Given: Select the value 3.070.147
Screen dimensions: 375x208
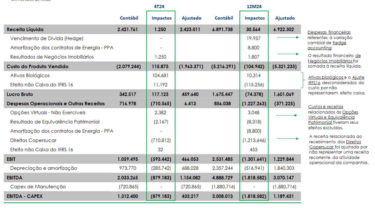Looking at the screenshot, I should point(284,178).
